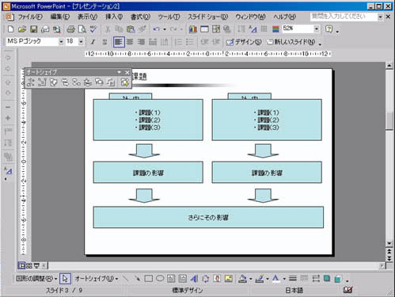Undo the last action

(157, 29)
